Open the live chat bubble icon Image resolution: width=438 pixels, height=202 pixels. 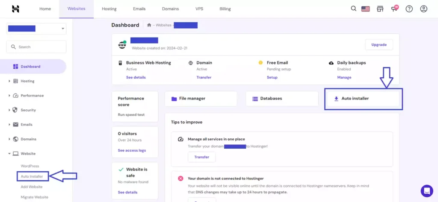(x=427, y=191)
